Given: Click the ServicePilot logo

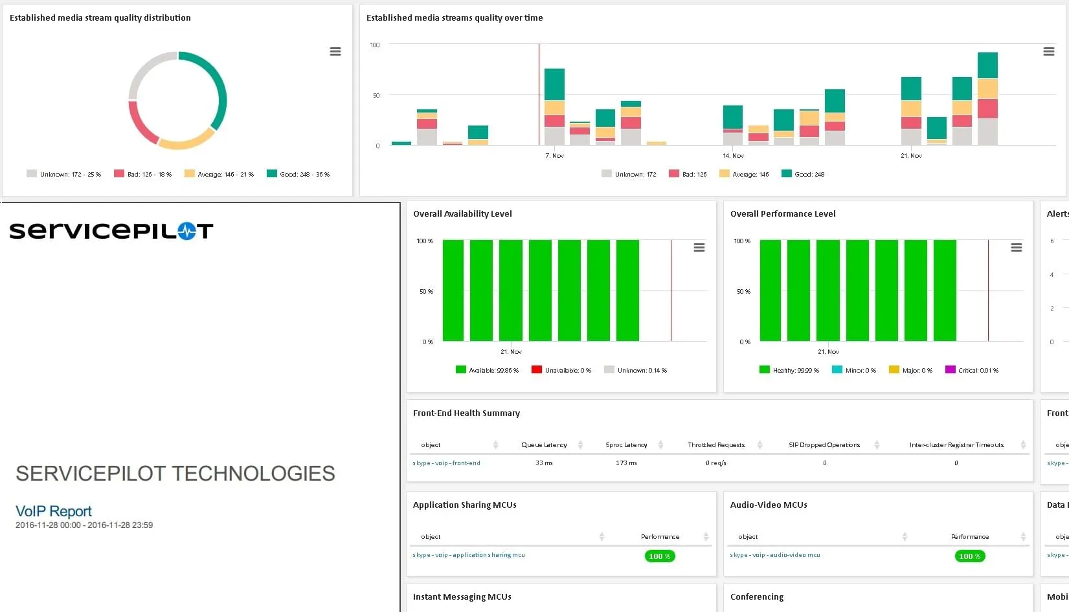Looking at the screenshot, I should tap(111, 231).
